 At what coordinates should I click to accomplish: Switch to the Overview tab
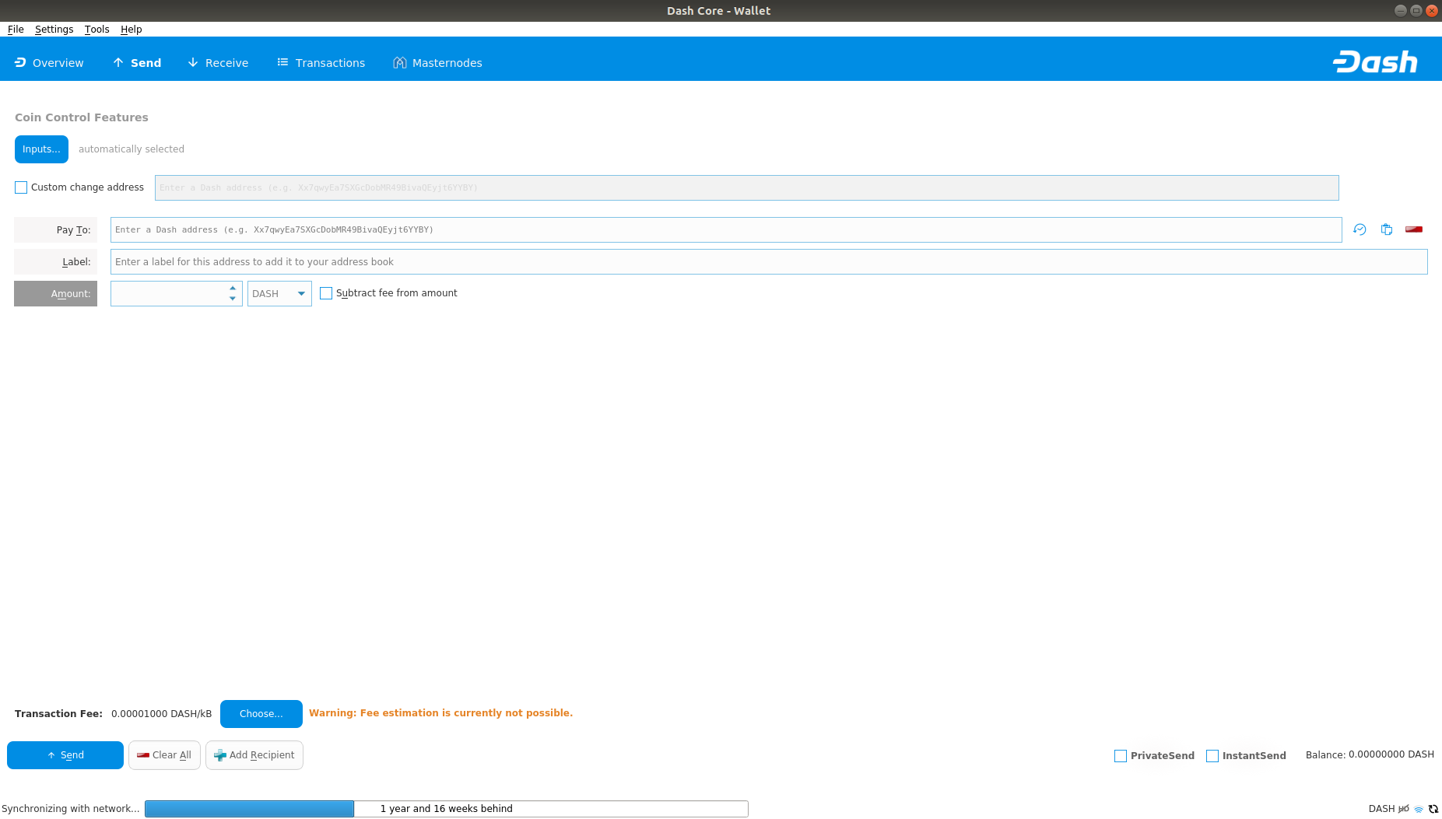pos(49,63)
